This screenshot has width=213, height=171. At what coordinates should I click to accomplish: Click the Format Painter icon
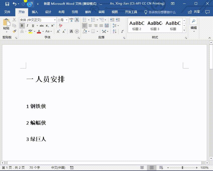(x=14, y=31)
